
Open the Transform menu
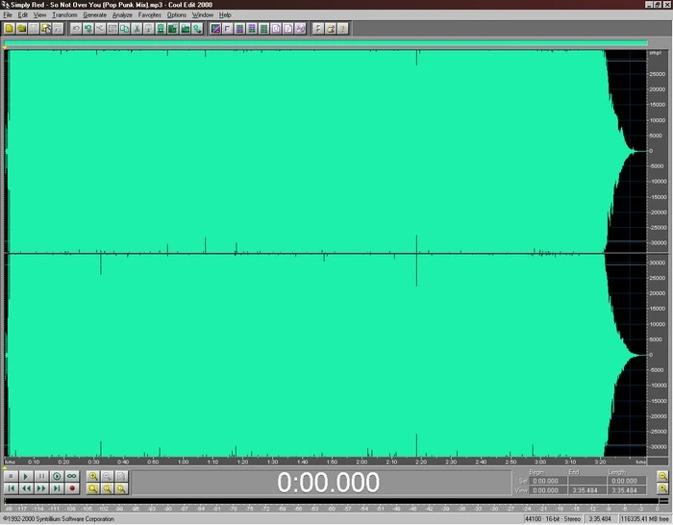coord(64,15)
